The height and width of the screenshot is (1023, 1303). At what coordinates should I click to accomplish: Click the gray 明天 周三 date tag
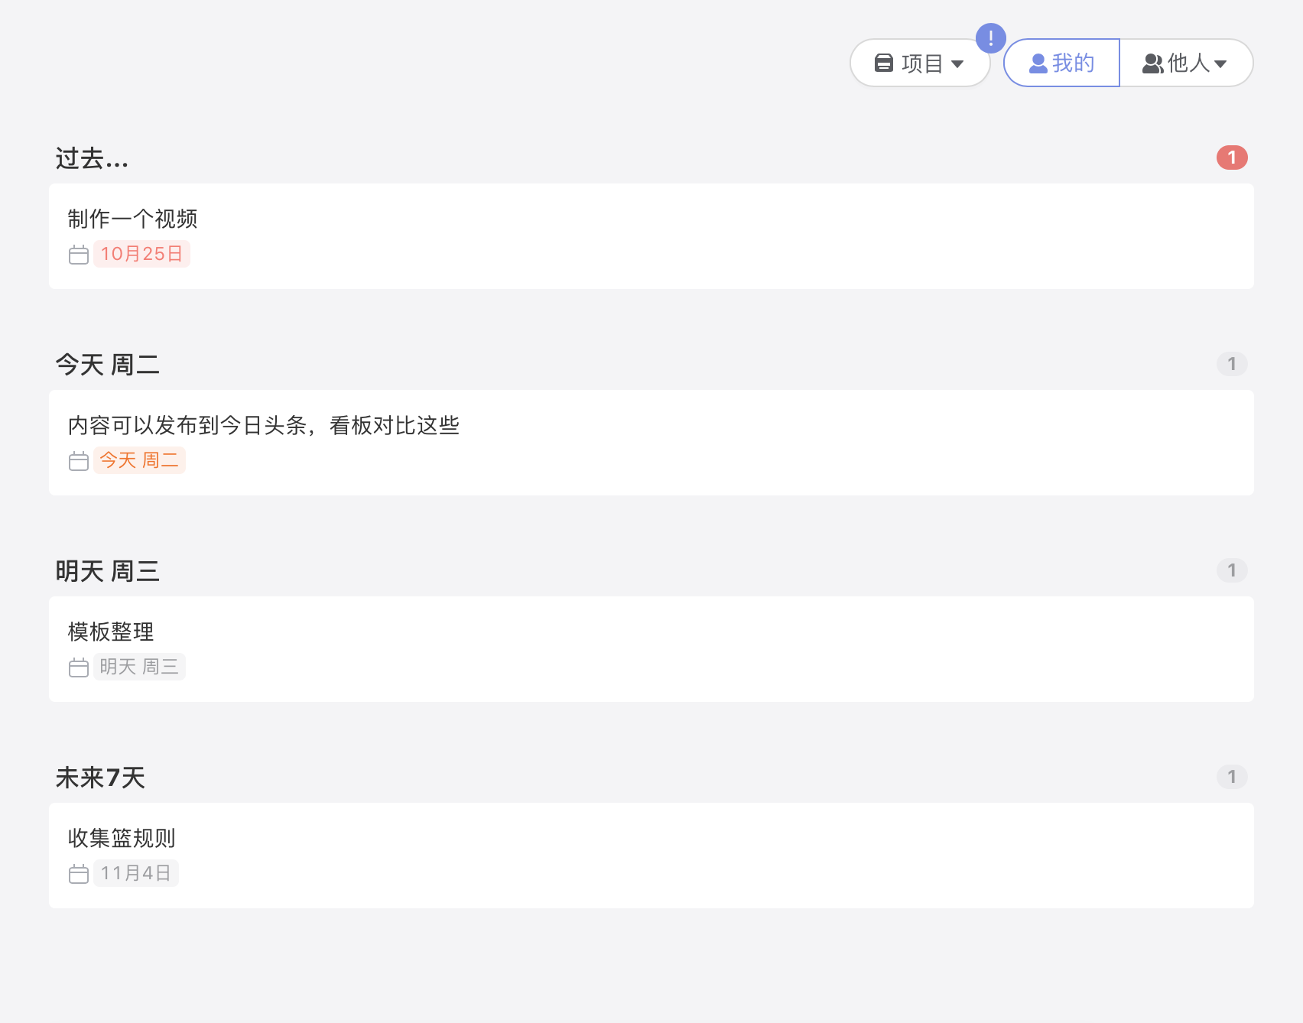click(139, 667)
